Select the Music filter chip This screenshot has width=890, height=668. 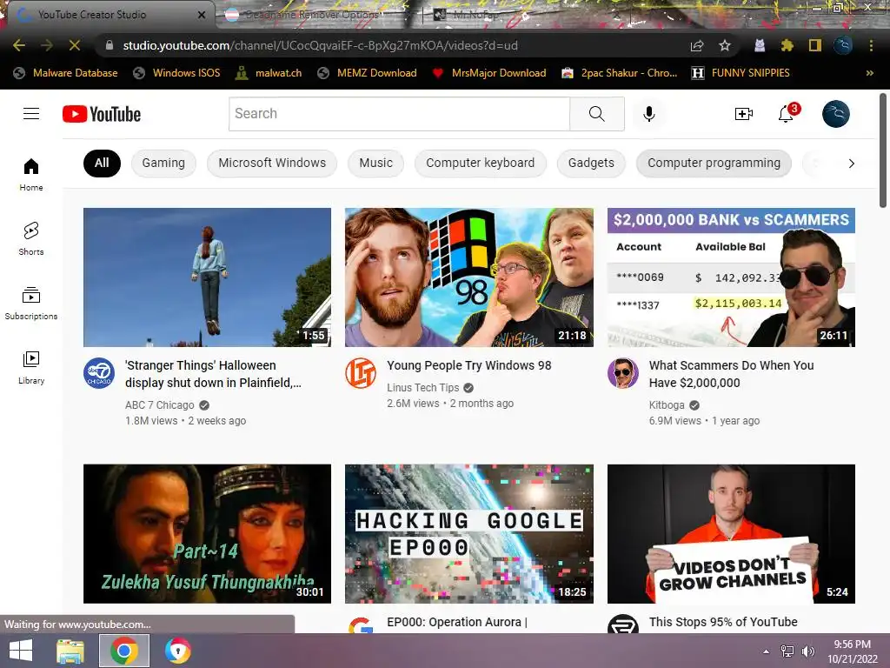coord(375,163)
